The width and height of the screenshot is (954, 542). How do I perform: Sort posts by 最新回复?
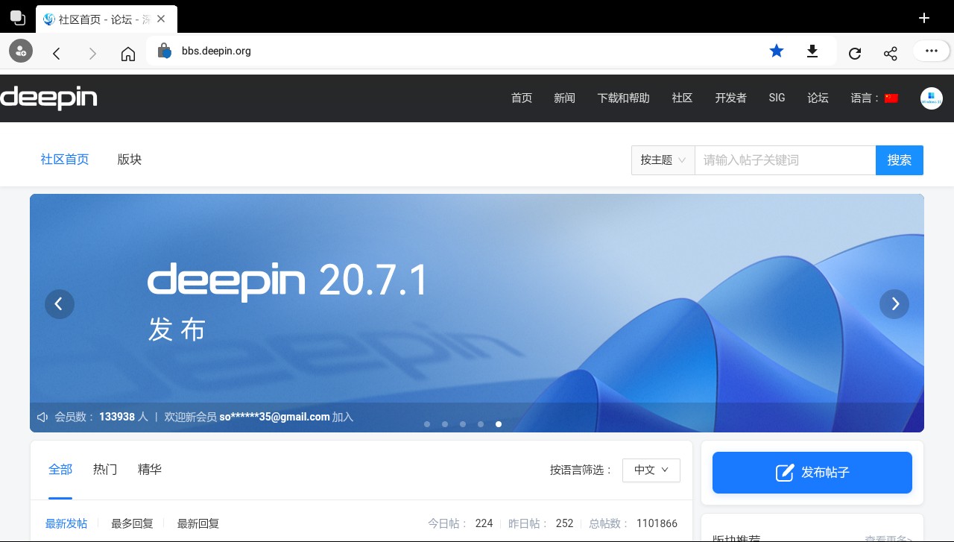pos(198,523)
